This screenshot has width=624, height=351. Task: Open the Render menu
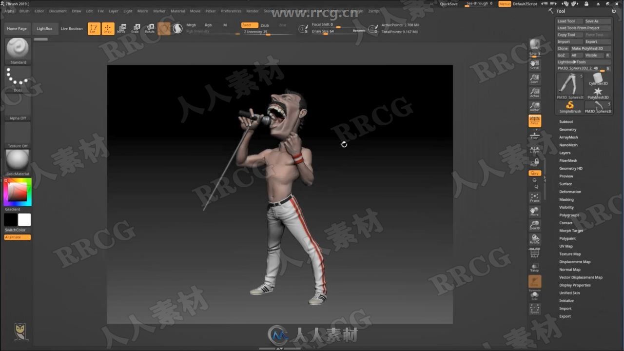point(253,11)
